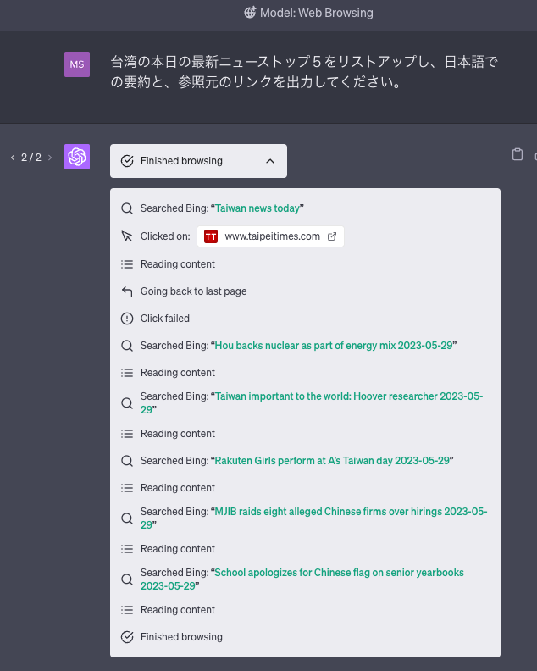Click the Web Browsing globe icon at top
Screen dimensions: 537x671
tap(250, 13)
